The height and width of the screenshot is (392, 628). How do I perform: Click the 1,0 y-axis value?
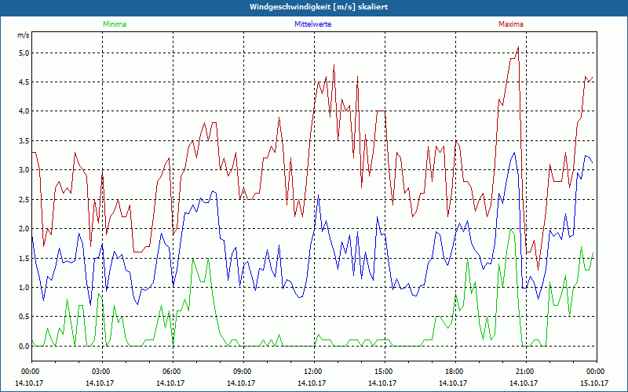[x=24, y=287]
